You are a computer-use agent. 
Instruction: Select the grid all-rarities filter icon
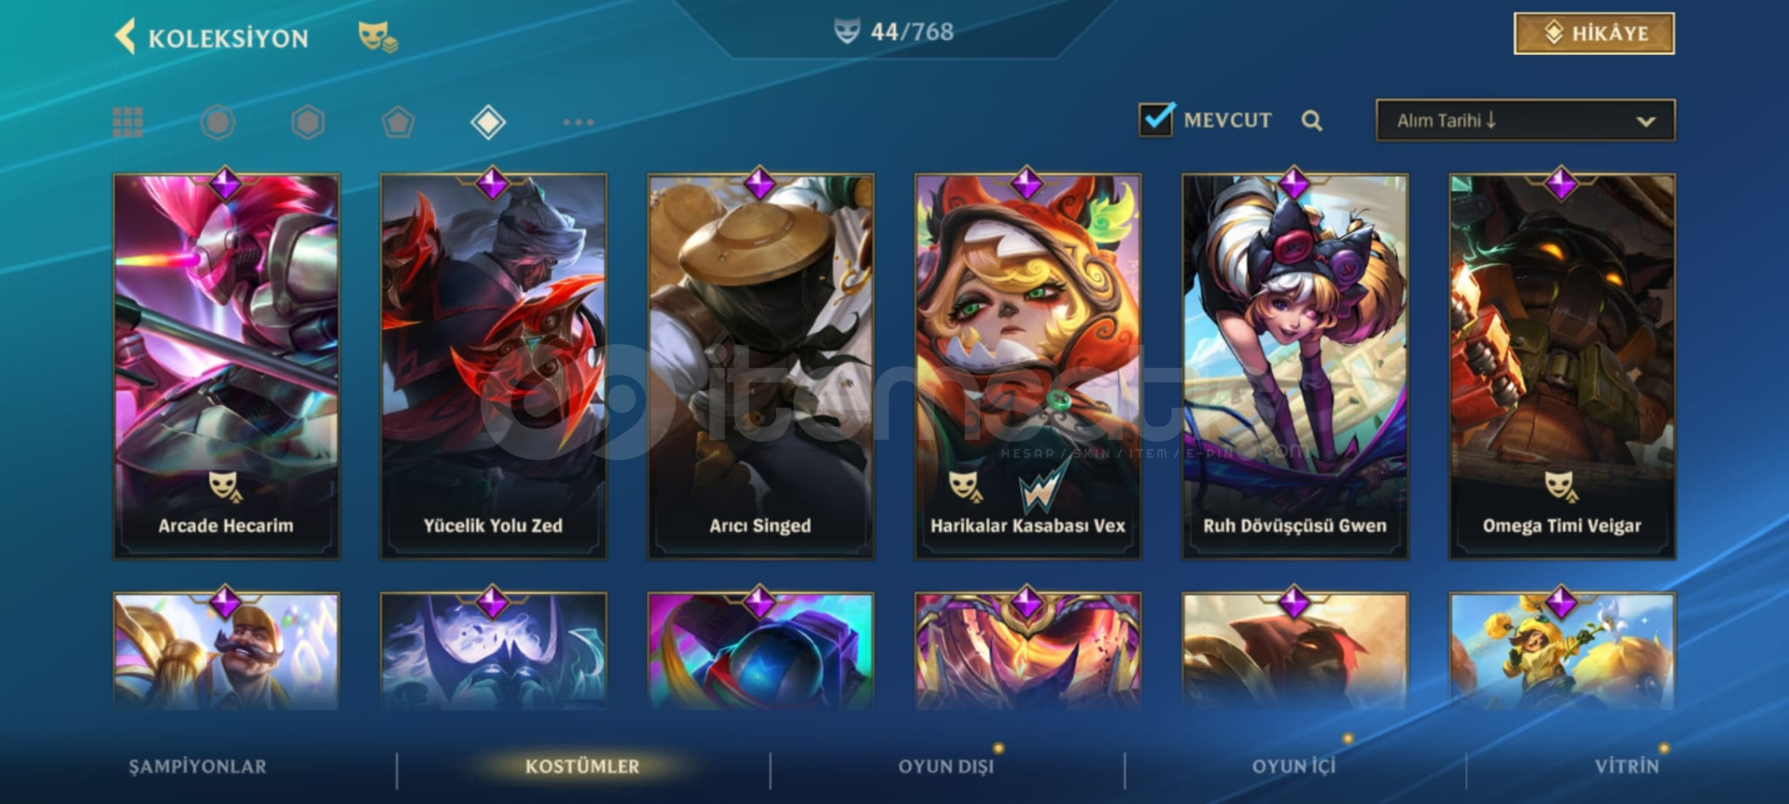128,122
